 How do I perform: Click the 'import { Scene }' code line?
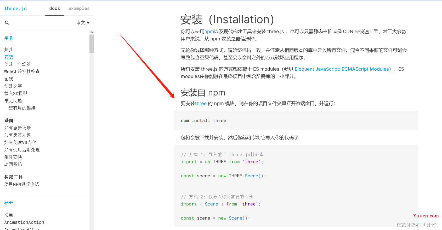point(221,204)
